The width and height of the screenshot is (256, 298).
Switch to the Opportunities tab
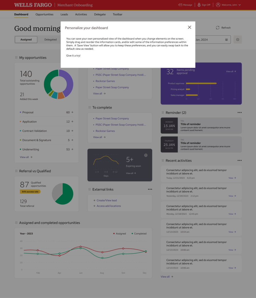click(x=44, y=15)
